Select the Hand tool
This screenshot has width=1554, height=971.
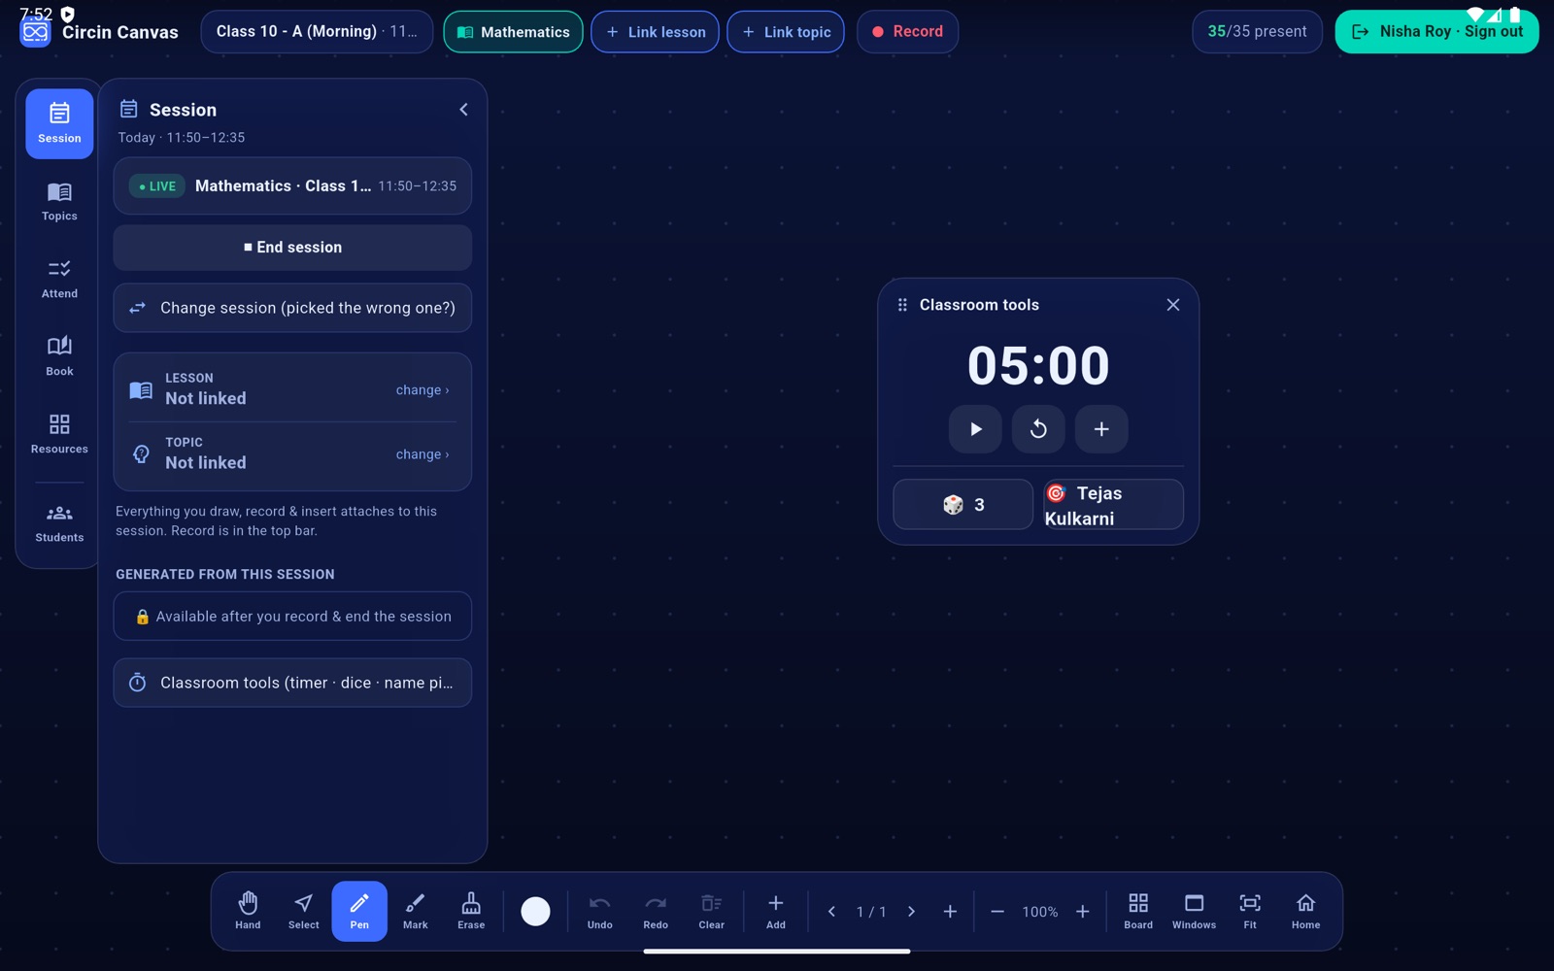pos(248,911)
